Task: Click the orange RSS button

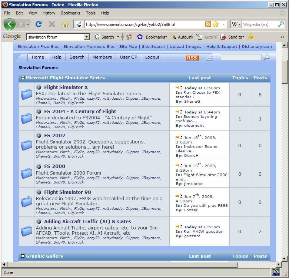Action: [x=192, y=58]
